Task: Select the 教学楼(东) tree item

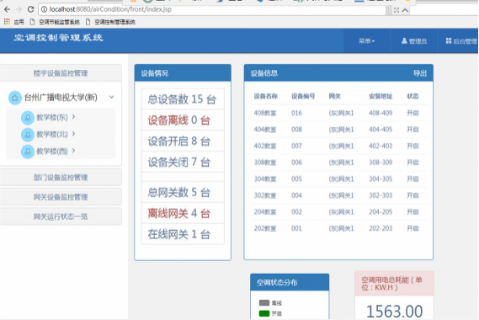Action: (x=52, y=117)
